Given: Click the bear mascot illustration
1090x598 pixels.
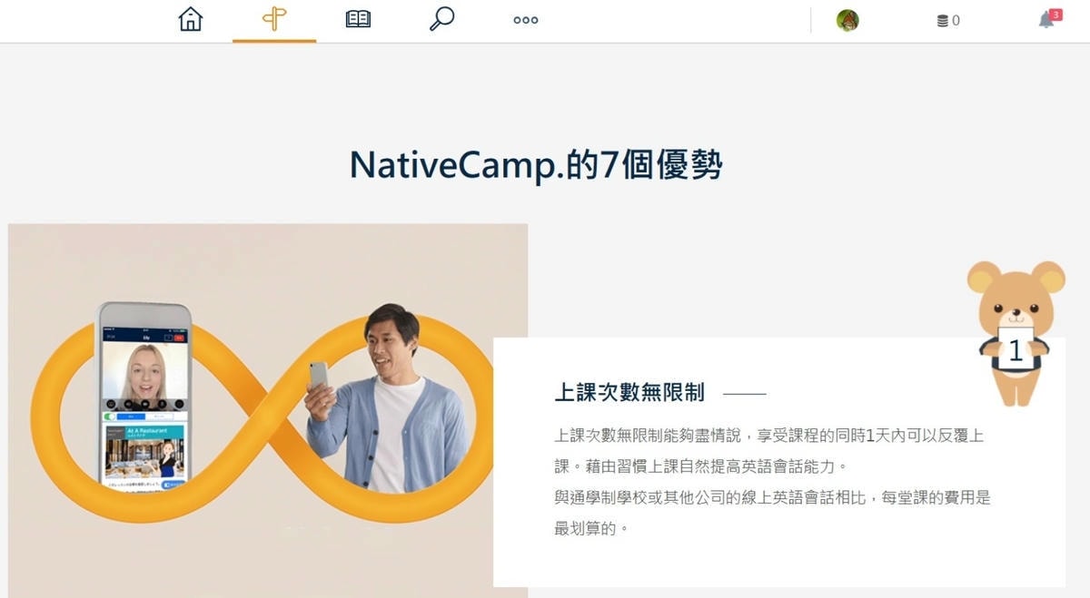Looking at the screenshot, I should [x=1016, y=332].
